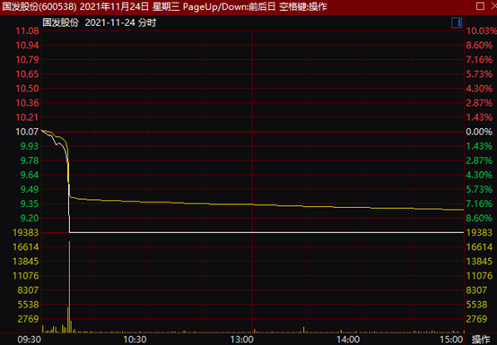
Task: Click the 19383 volume label on left axis
Action: (26, 233)
